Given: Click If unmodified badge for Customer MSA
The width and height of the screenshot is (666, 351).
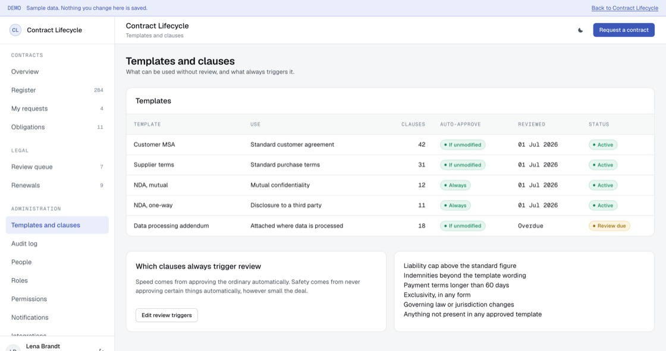Looking at the screenshot, I should coord(463,145).
